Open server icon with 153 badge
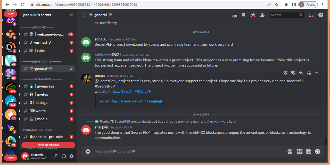The image size is (330, 165). click(11, 101)
